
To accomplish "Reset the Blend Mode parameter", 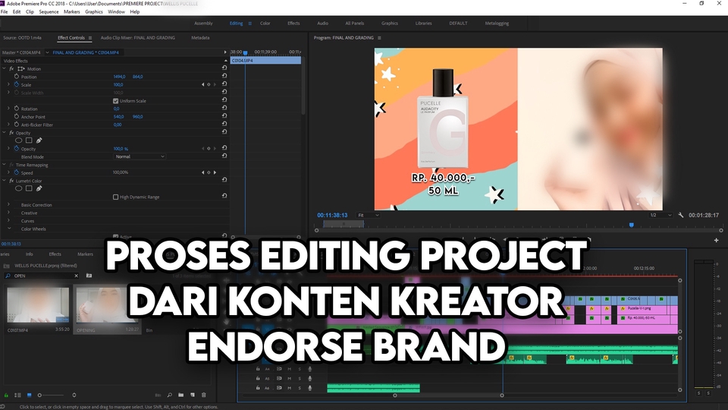I will pos(224,156).
